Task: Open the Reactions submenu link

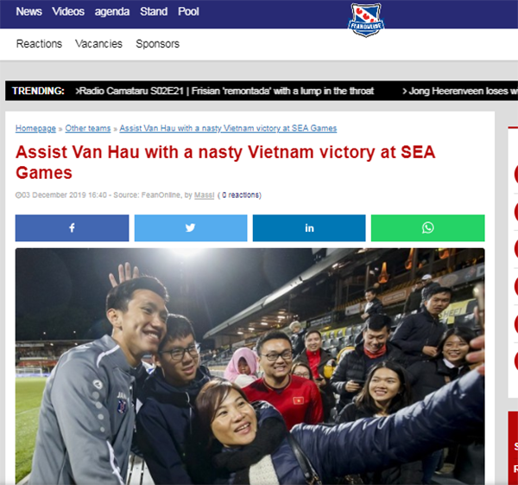Action: [x=40, y=44]
